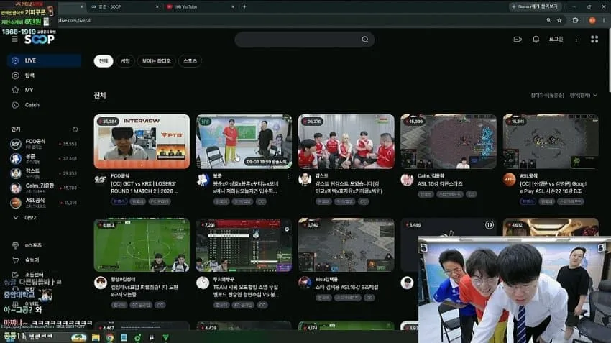
Task: Open Bisu김택용 StarCraft stream thumbnail
Action: (346, 244)
